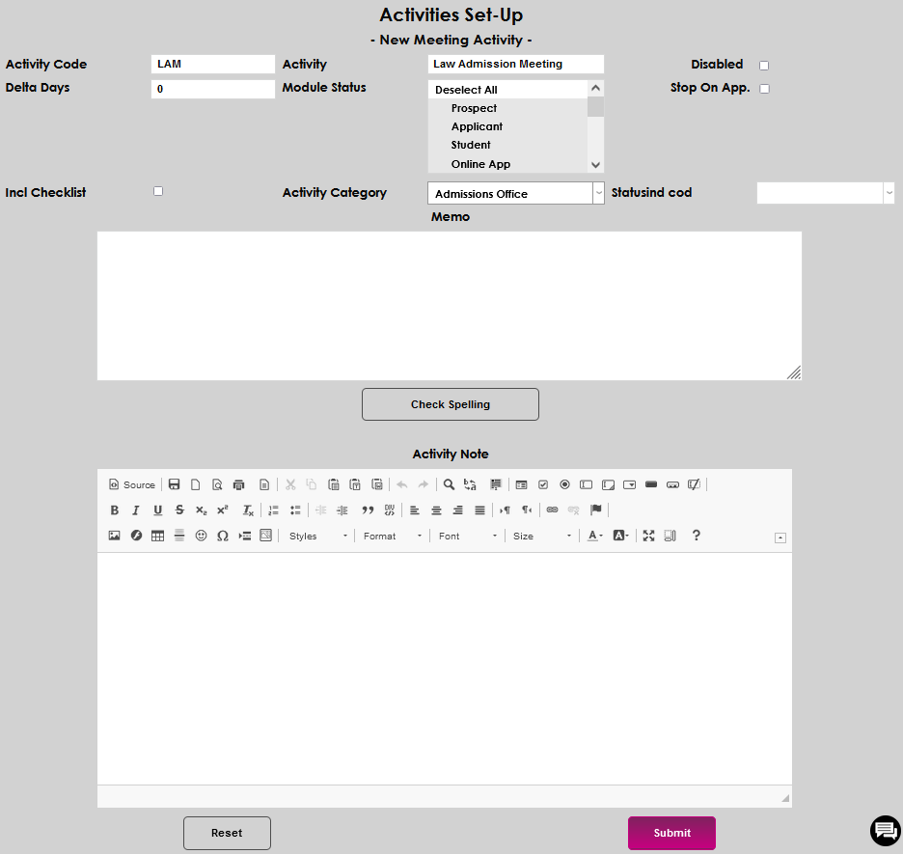Screen dimensions: 903x854
Task: Click the Save icon in the editor toolbar
Action: [174, 484]
